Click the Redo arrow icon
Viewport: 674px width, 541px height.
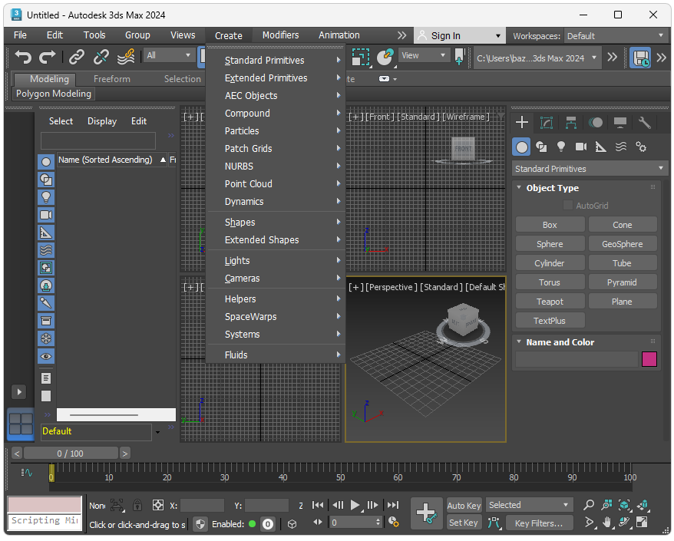tap(48, 56)
